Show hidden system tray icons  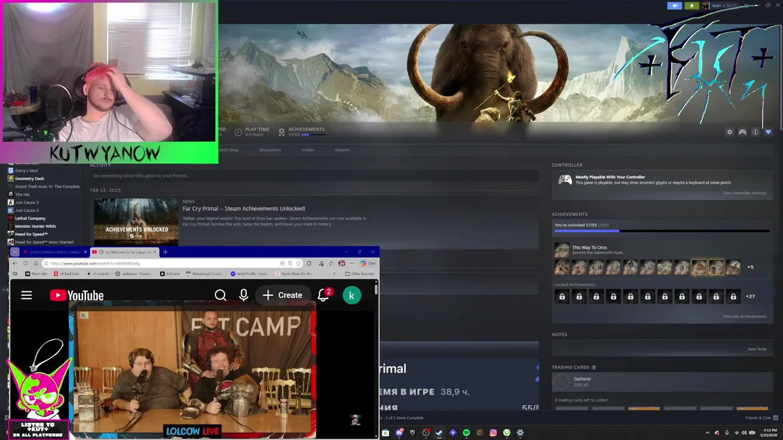coord(708,433)
